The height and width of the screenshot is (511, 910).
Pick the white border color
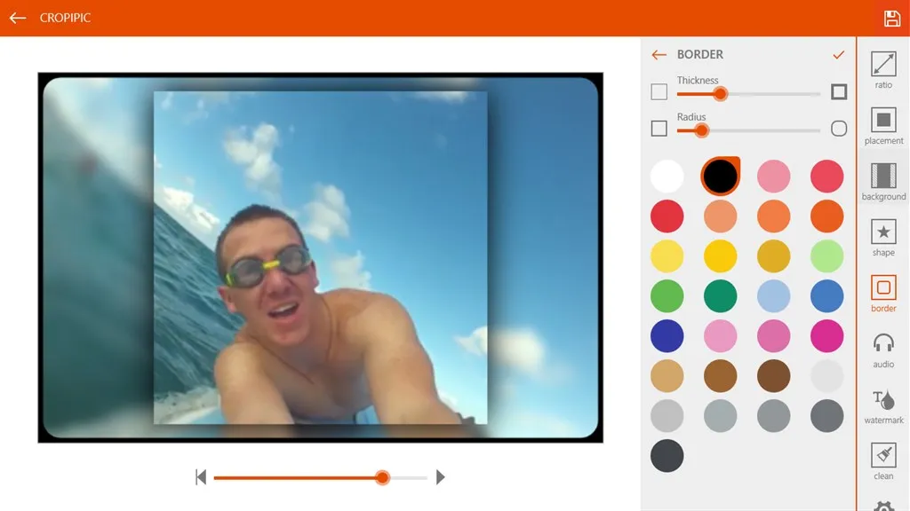(667, 176)
